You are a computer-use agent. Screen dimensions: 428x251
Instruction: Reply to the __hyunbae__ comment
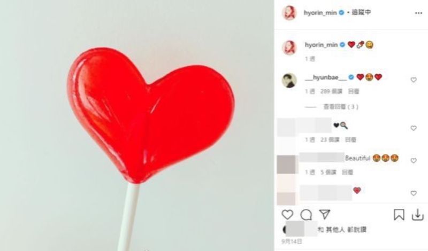[354, 91]
